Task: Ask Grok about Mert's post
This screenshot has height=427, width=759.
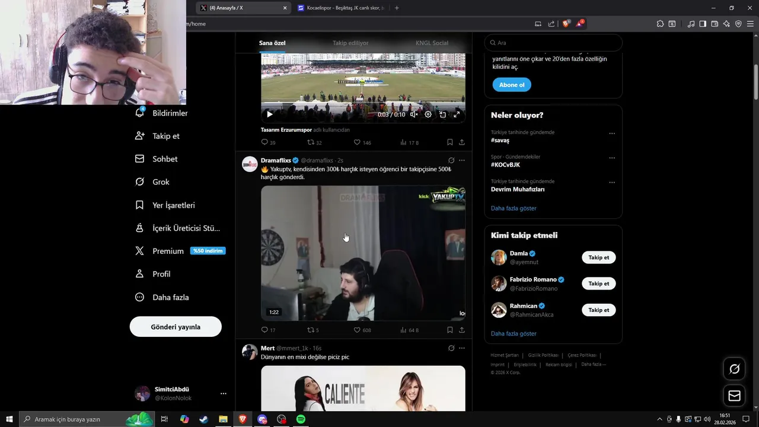Action: (451, 348)
